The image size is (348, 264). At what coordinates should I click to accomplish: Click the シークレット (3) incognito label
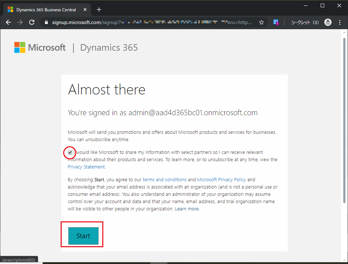[305, 22]
